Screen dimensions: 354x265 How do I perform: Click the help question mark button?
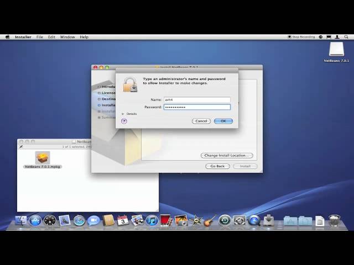coord(124,121)
